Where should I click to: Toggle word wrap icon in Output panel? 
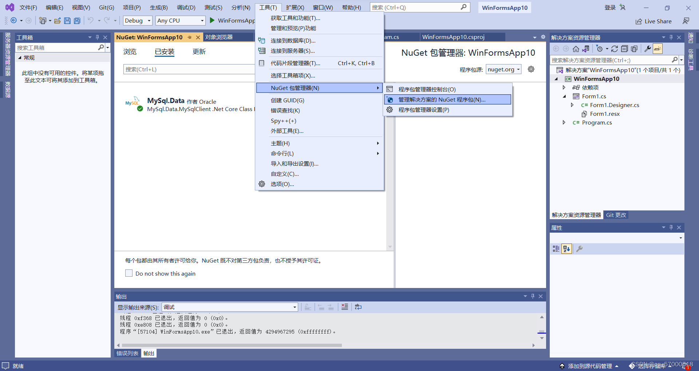(x=358, y=307)
